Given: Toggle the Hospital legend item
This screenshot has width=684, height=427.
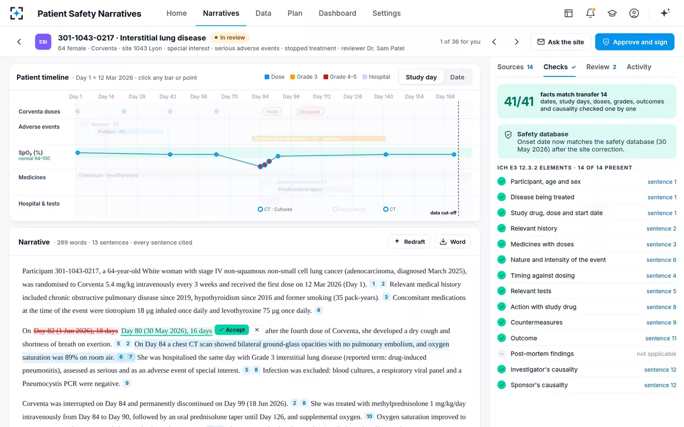Looking at the screenshot, I should coord(376,77).
